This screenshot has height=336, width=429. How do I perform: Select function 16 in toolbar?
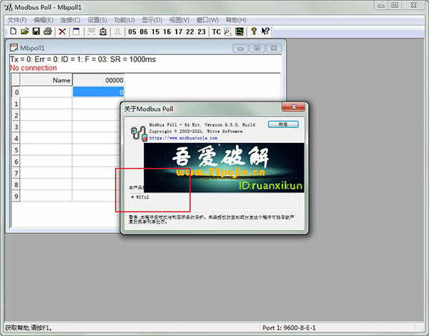click(167, 32)
